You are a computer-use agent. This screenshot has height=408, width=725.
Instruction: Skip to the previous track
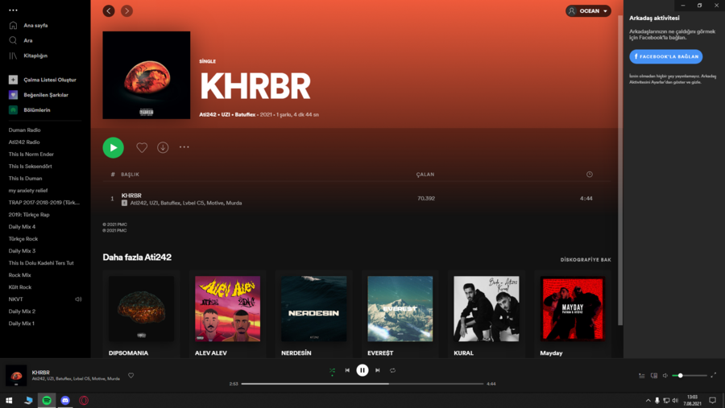pyautogui.click(x=347, y=370)
